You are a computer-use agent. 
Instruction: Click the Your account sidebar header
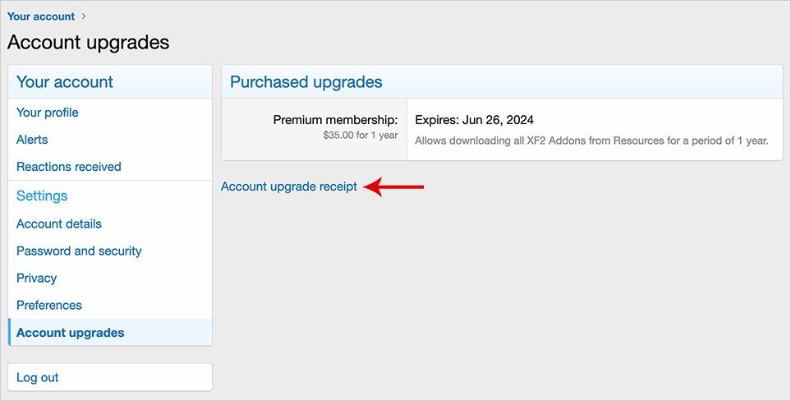65,82
